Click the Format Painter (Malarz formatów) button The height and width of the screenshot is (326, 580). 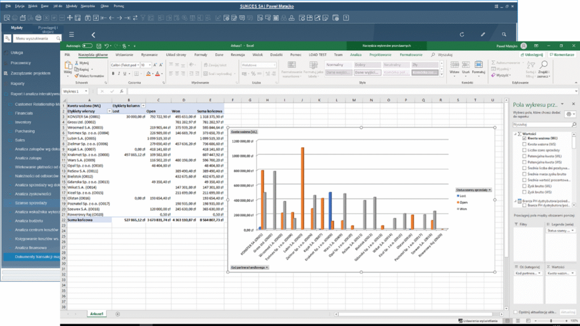pyautogui.click(x=89, y=76)
